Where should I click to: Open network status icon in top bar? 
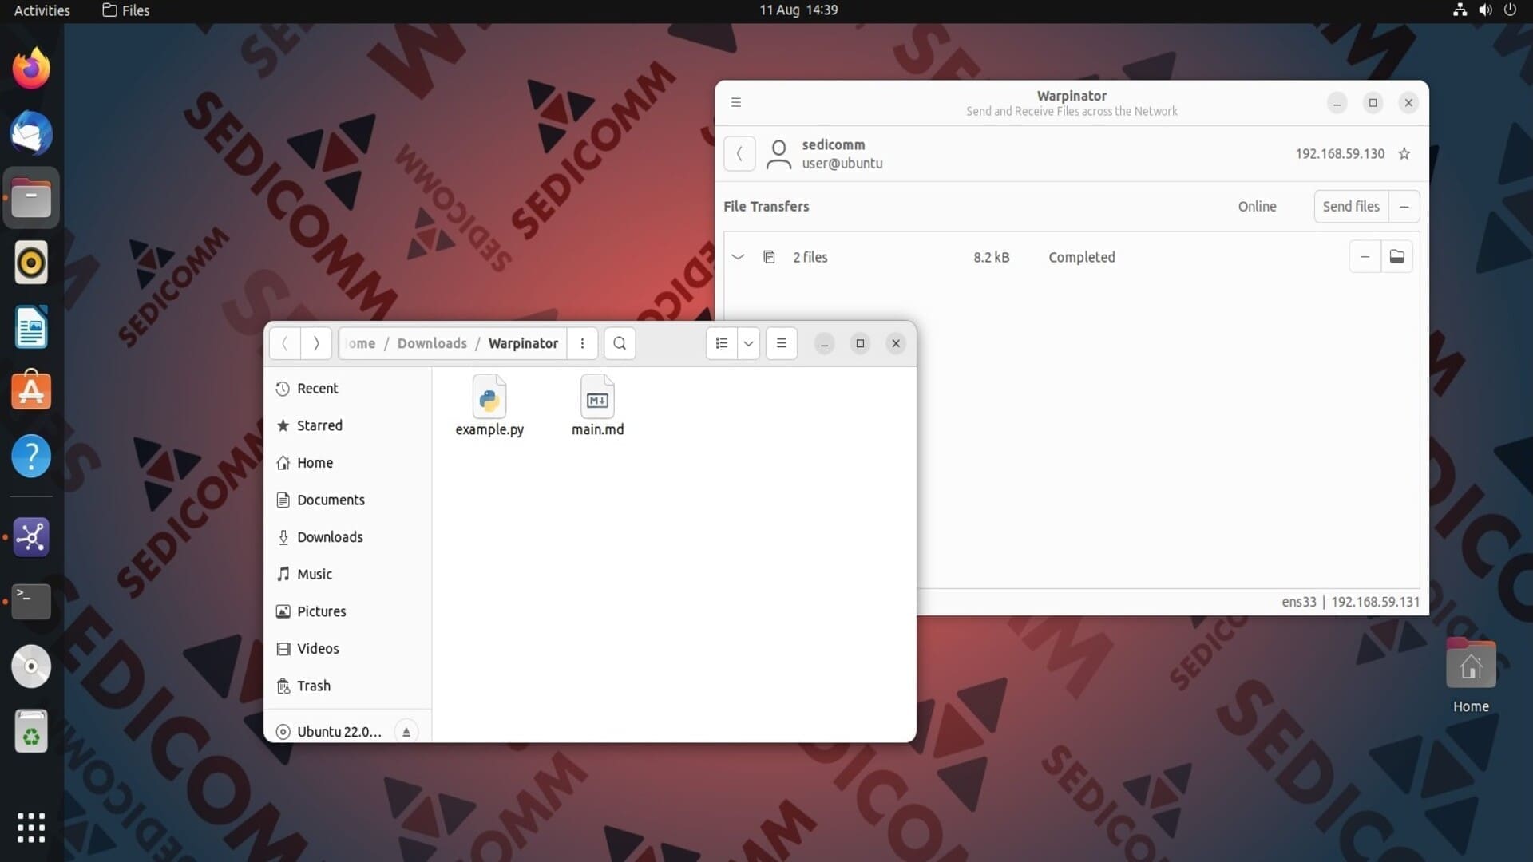coord(1460,10)
